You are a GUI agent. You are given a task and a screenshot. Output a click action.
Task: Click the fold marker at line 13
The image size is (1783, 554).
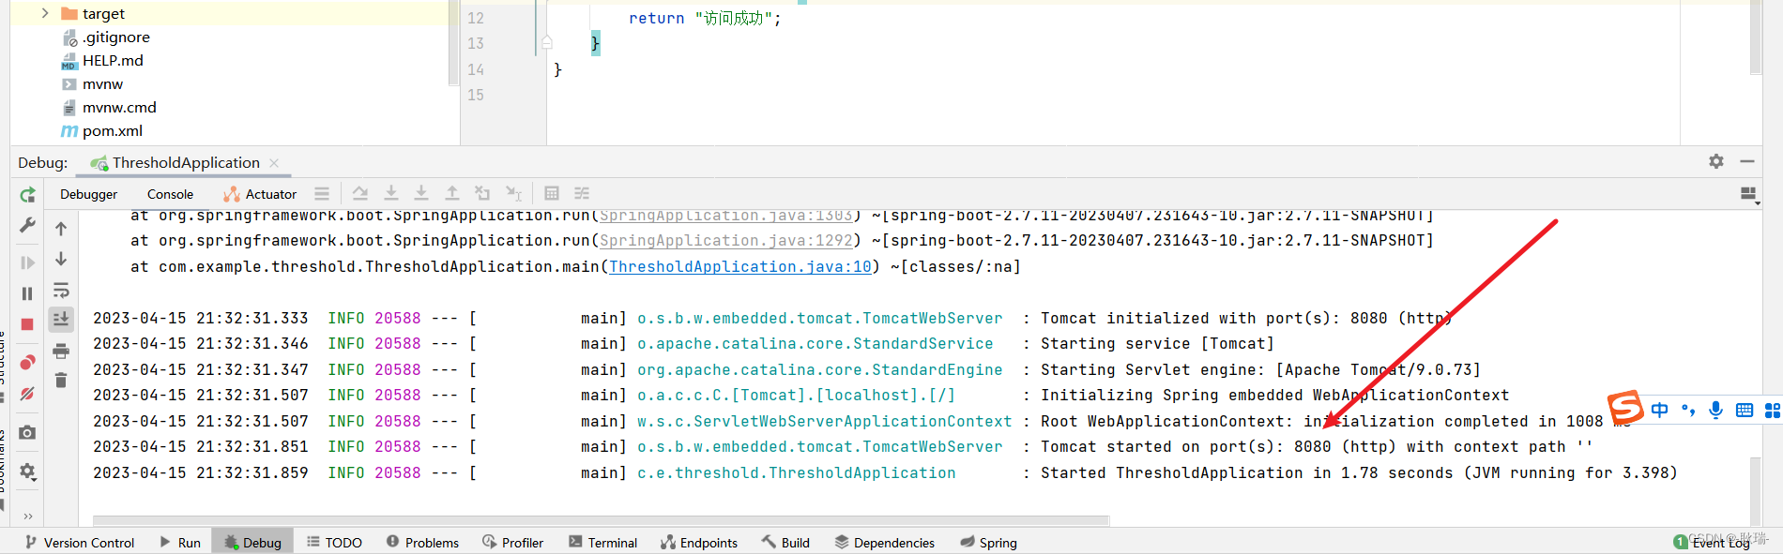coord(546,43)
